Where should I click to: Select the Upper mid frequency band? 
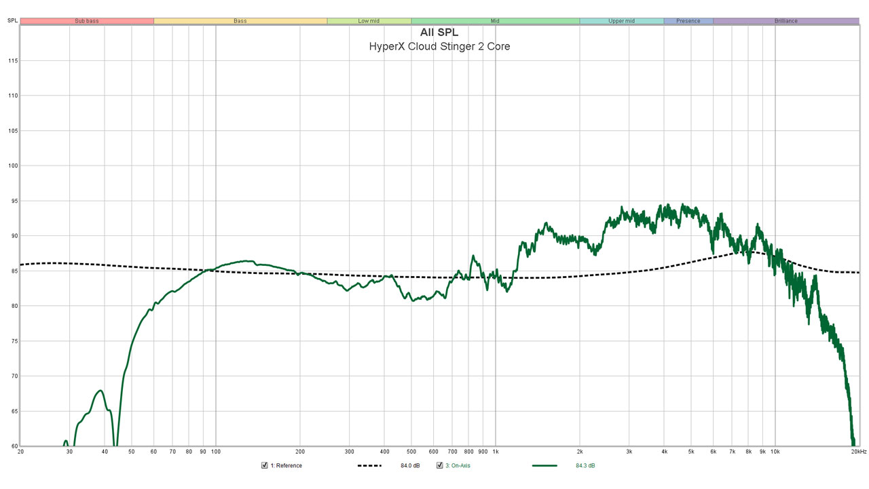pos(621,21)
